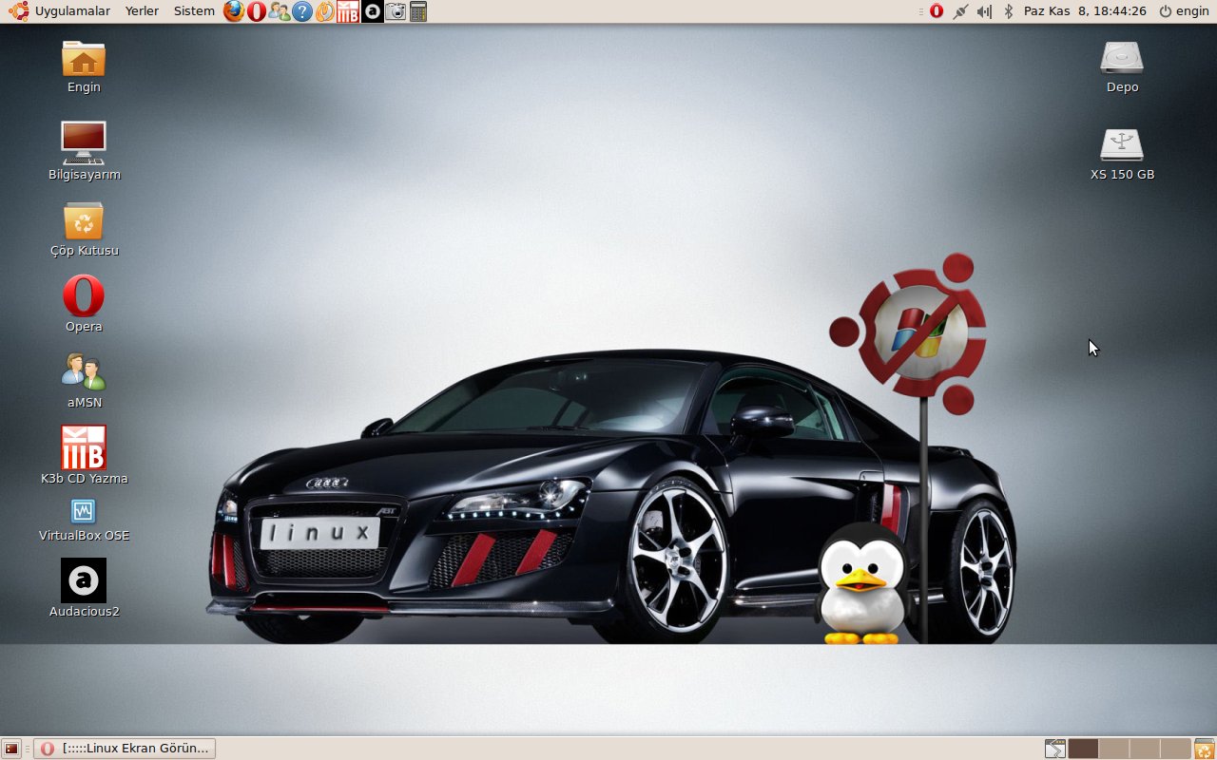Select the Opera desktop shortcut
The width and height of the screenshot is (1217, 760).
(x=84, y=304)
